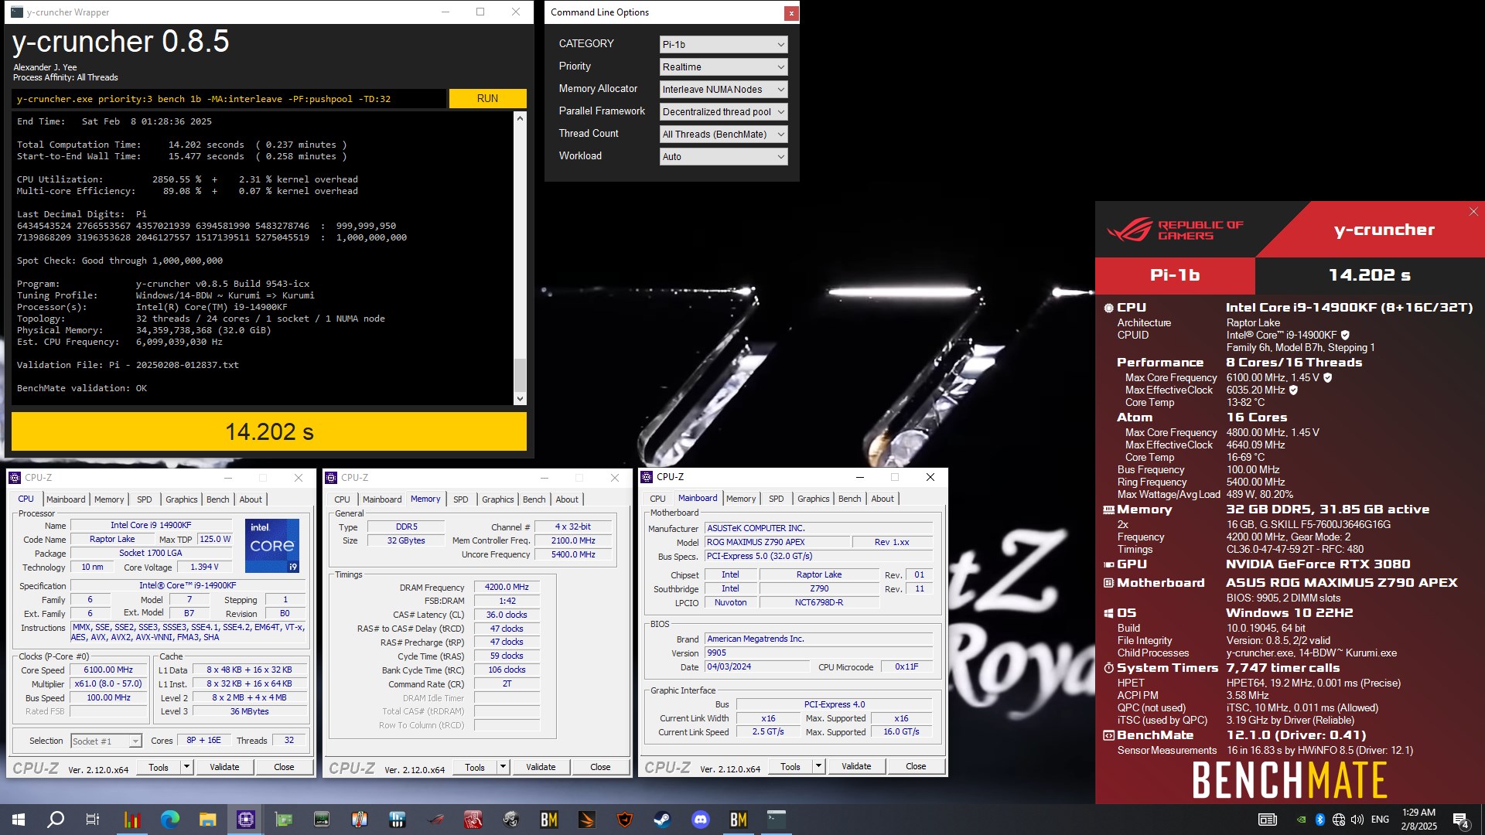1485x835 pixels.
Task: Click Close button in left CPU-Z window
Action: coord(284,767)
